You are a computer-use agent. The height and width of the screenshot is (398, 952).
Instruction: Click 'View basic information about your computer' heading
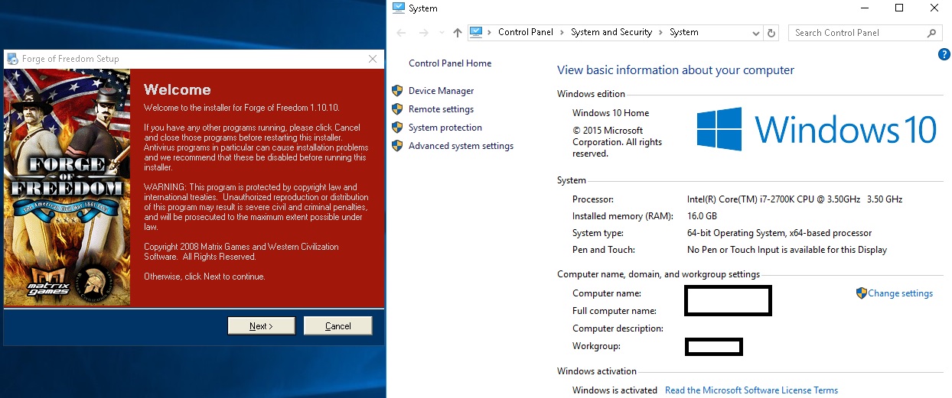pos(676,70)
